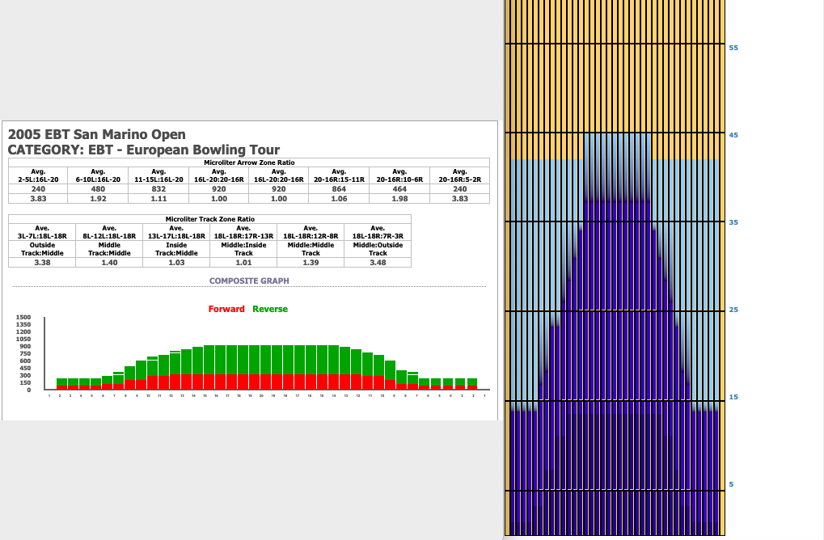
Task: Click the 'Avg. 6-10L:16L-20' column header
Action: pos(98,175)
